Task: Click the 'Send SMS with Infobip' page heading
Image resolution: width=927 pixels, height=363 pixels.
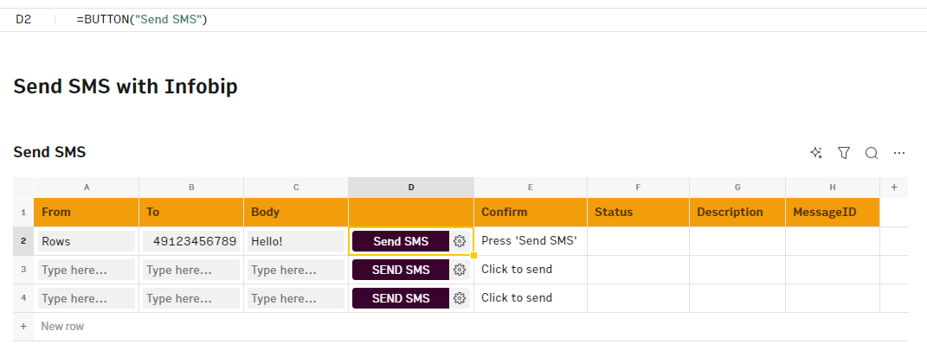Action: [x=126, y=86]
